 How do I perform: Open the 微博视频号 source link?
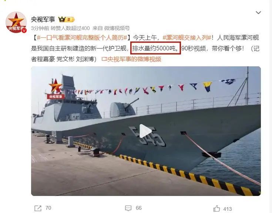[117, 28]
